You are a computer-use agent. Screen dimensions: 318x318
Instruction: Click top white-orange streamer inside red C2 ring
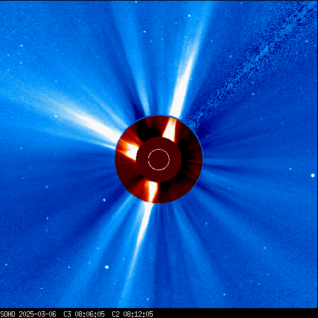(170, 129)
